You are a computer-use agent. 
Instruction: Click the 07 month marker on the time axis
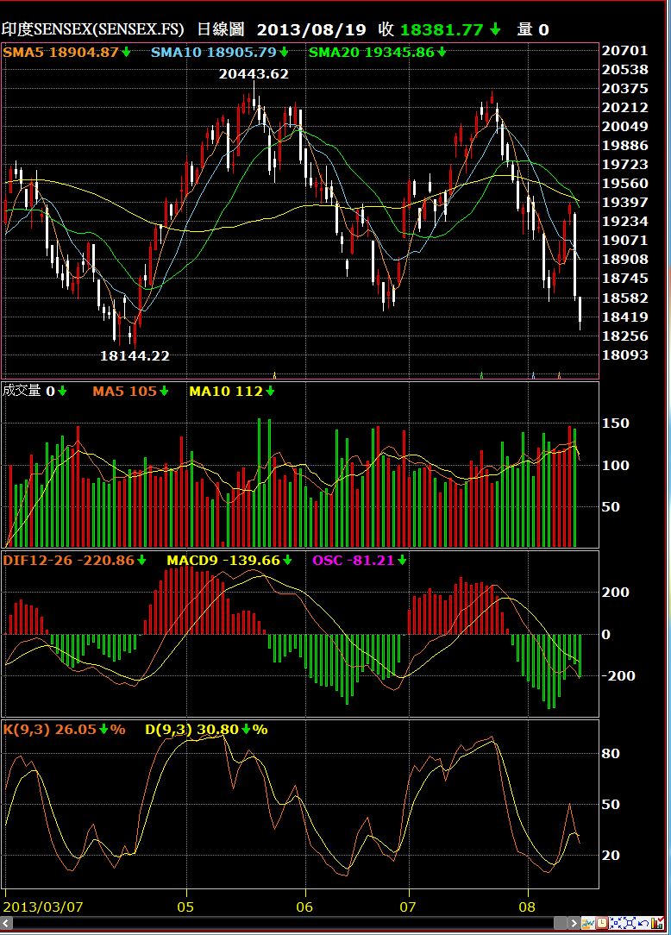point(408,907)
